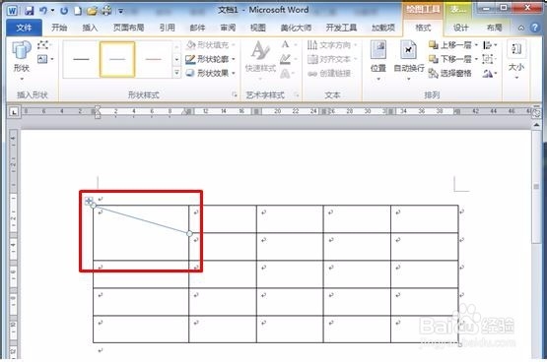Click the Edit Shape points icon

[x=42, y=45]
